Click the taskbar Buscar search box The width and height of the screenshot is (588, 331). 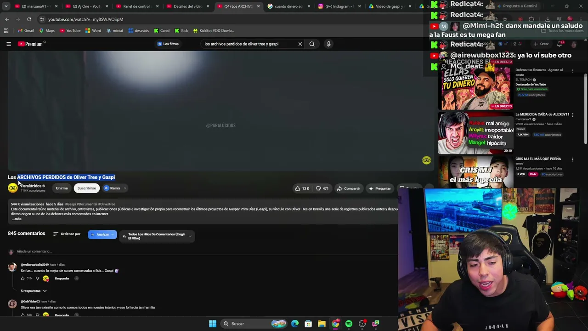254,324
